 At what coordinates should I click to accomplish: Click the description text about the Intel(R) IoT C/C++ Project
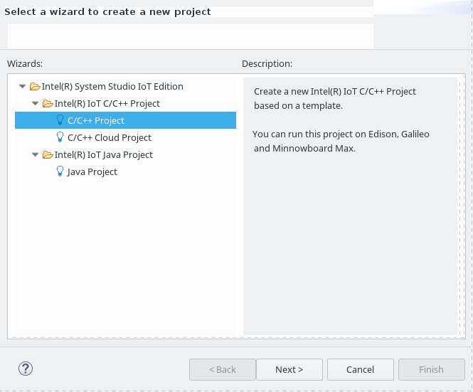(335, 98)
